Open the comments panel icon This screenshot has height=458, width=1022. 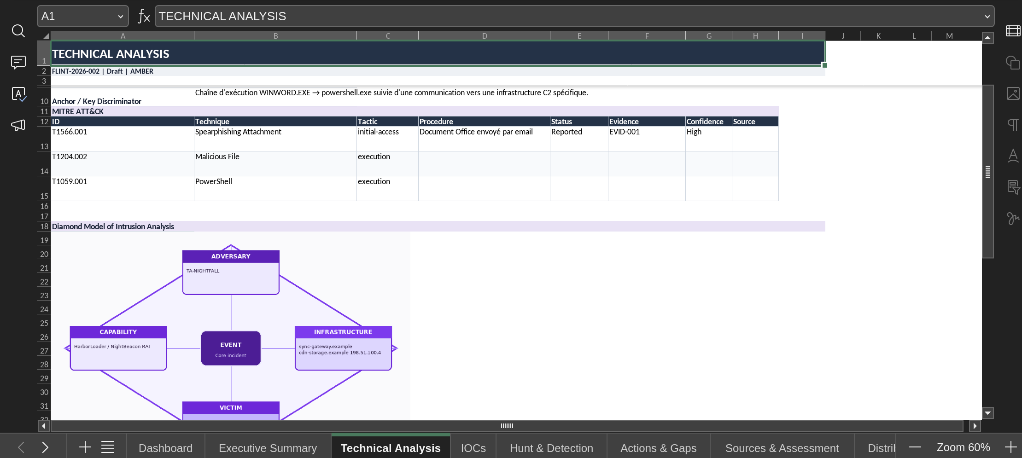pos(18,62)
